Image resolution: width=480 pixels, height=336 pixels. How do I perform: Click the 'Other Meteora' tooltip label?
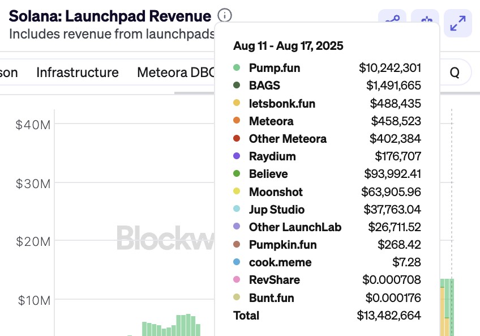(288, 139)
